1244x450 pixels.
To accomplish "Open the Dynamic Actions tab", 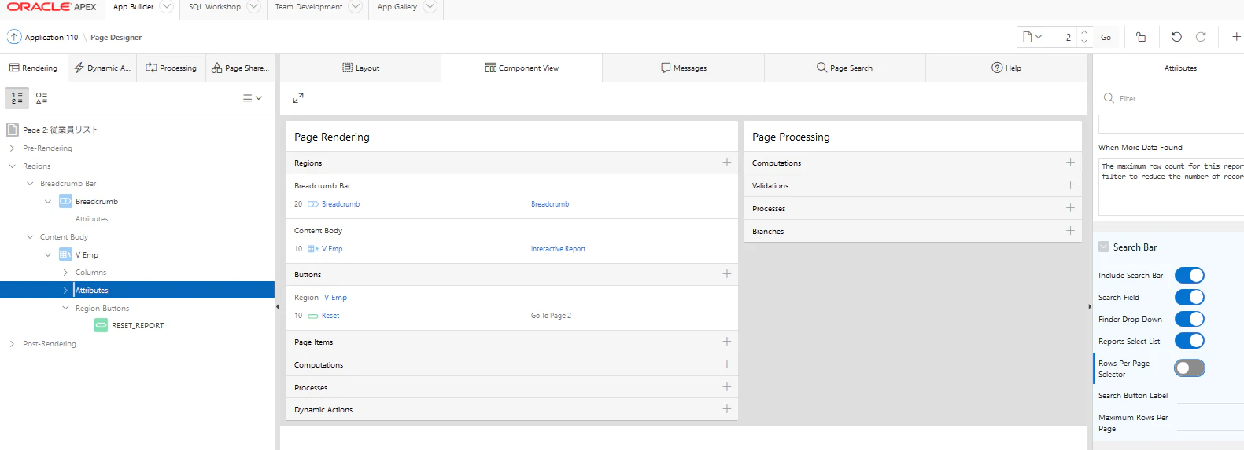I will coord(102,68).
